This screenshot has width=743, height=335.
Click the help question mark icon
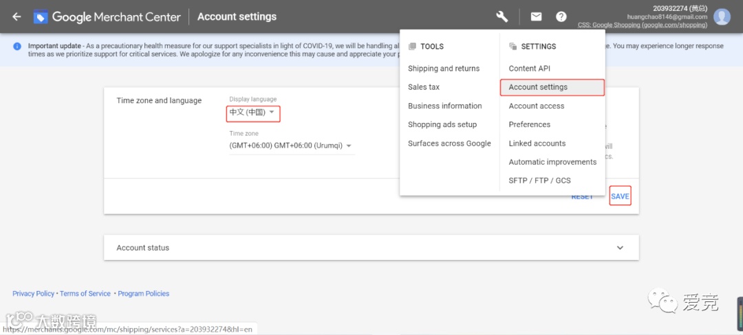click(561, 16)
